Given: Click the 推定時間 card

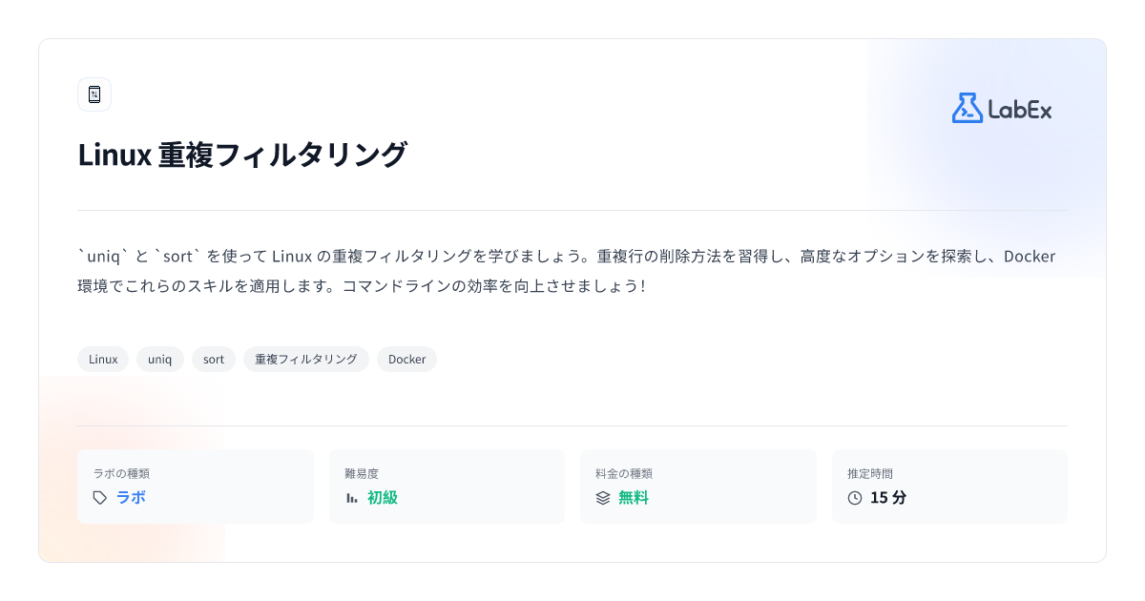Looking at the screenshot, I should point(949,487).
